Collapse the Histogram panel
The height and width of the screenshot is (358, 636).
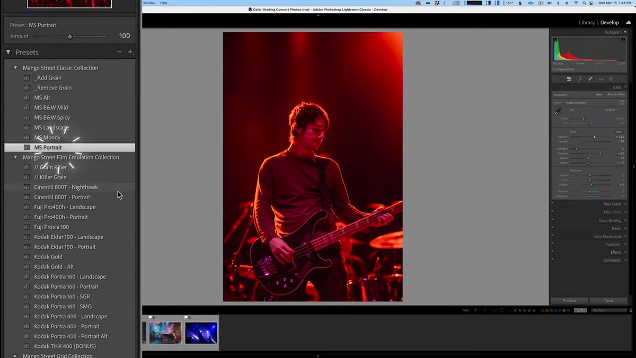coord(625,32)
